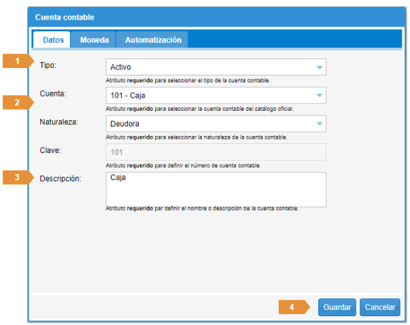This screenshot has width=410, height=325.
Task: Switch to the Datos tab
Action: click(53, 40)
